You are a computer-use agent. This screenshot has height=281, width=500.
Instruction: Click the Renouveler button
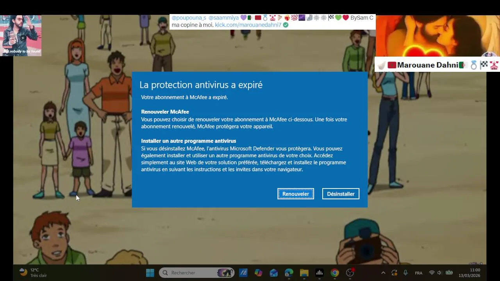[296, 194]
